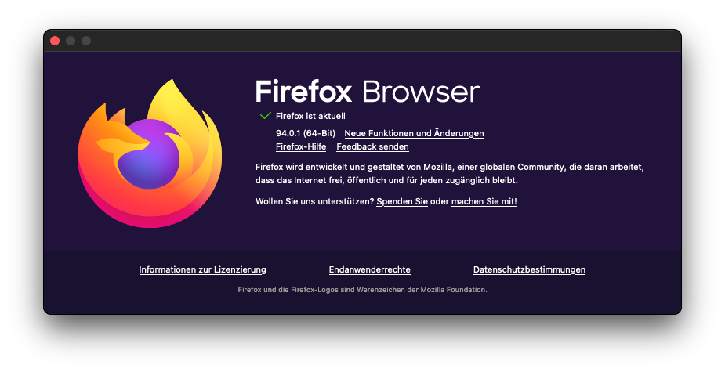
Task: Click the 94.0.1 (64-Bit) version text
Action: [306, 133]
